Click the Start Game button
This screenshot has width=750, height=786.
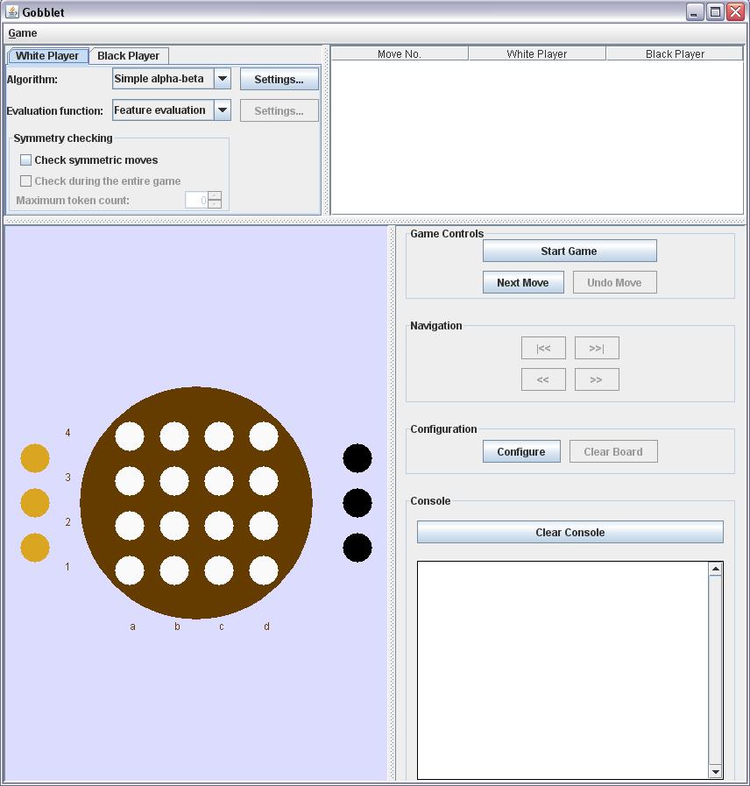pos(570,251)
